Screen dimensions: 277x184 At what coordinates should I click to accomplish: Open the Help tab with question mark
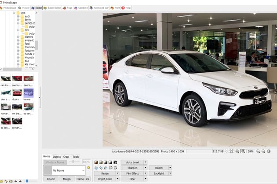coord(126,8)
